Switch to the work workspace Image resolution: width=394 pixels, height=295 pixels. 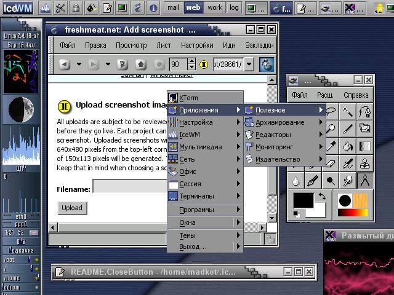pyautogui.click(x=215, y=8)
